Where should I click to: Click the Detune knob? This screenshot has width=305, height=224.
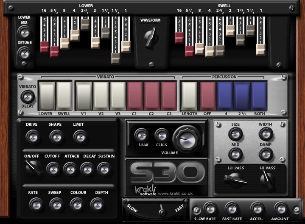[24, 53]
